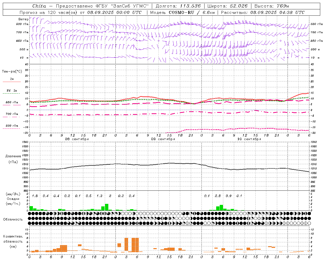Click the "(мм/1ч.)" unit label
The image size is (324, 259).
(x=13, y=203)
